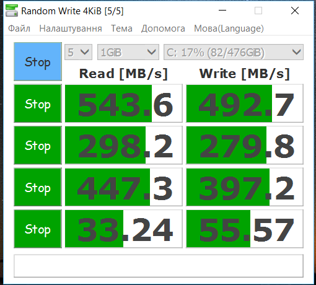Open the Налаштування menu
This screenshot has height=285, width=316.
click(71, 28)
